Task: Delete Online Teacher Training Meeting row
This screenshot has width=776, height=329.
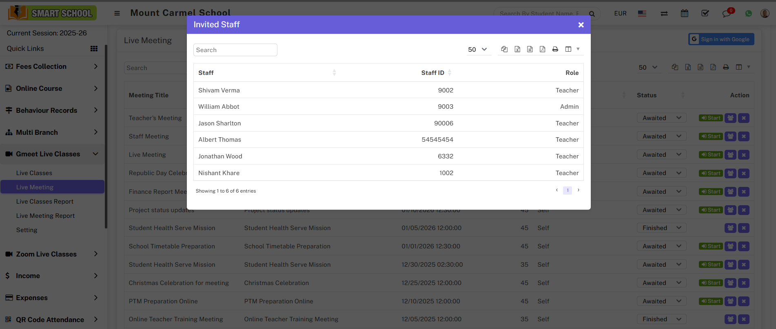Action: click(744, 319)
